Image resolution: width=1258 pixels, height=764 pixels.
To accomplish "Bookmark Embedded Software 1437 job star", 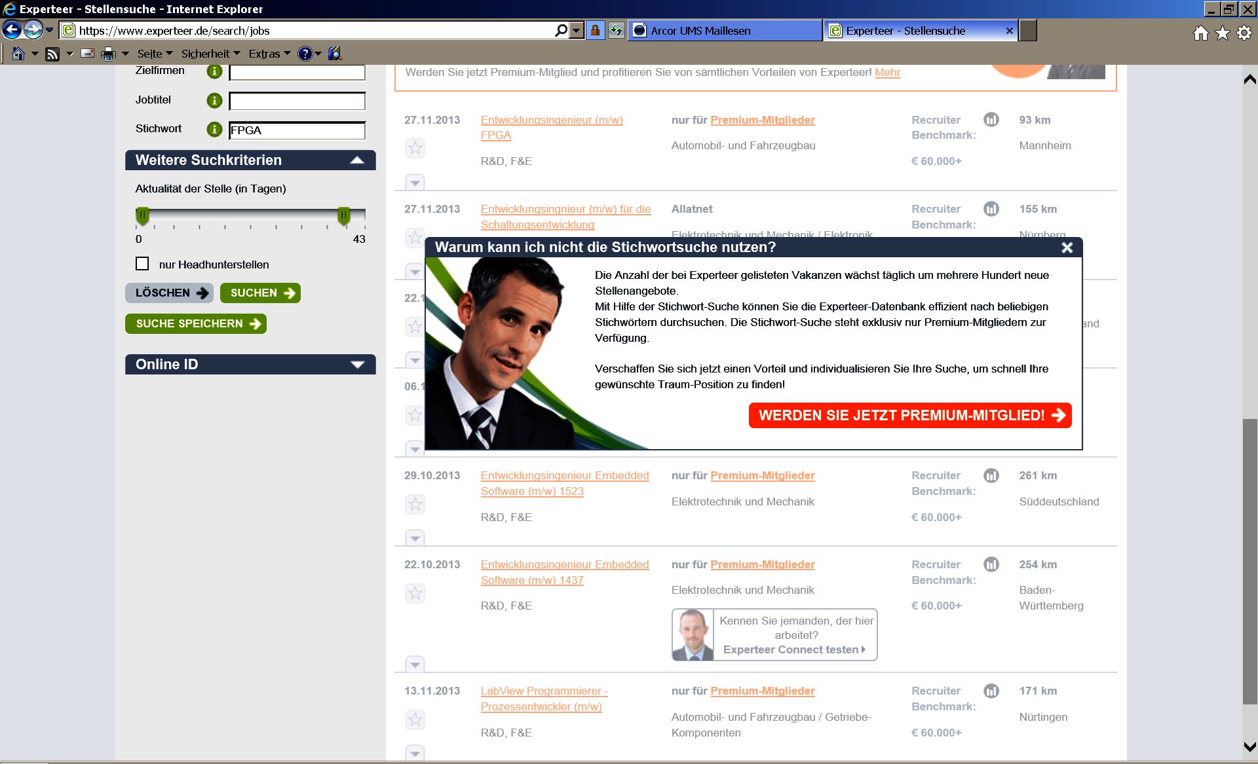I will 415,593.
